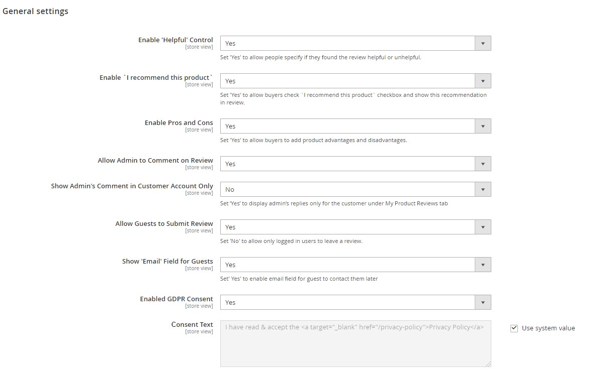This screenshot has width=613, height=371.
Task: Open Show Admin's Comment in Customer Account dropdown
Action: coord(347,190)
